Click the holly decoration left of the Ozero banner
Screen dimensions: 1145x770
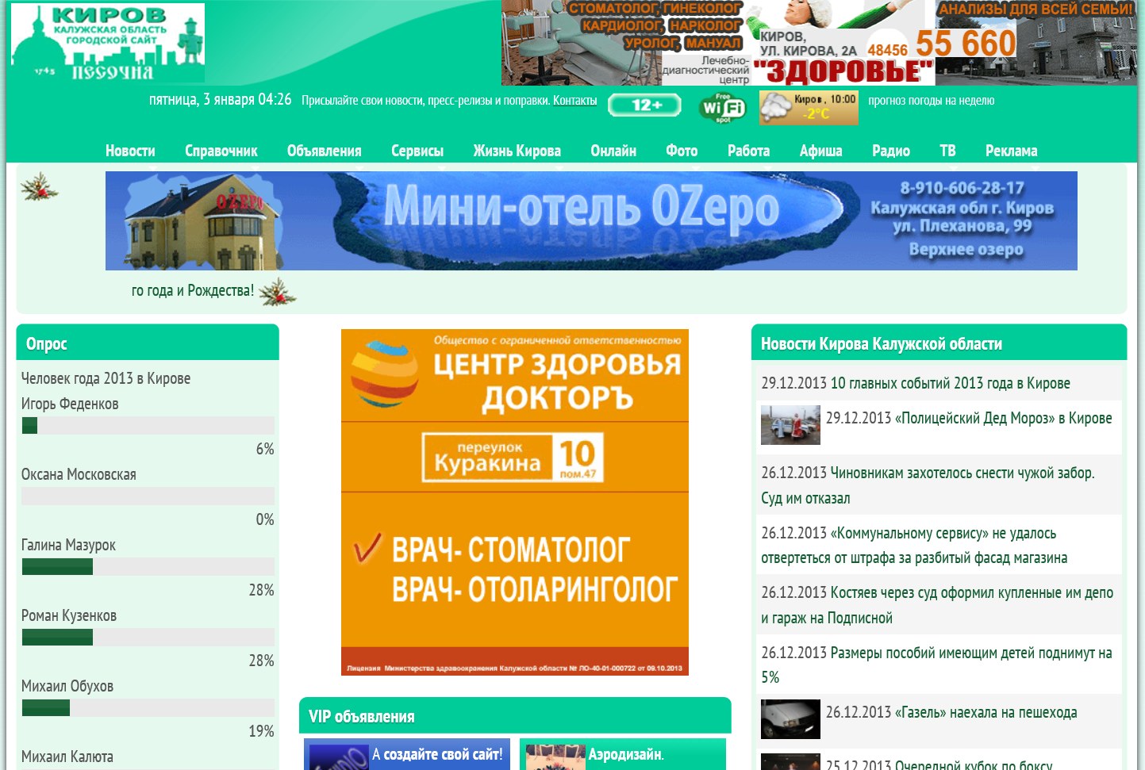click(x=39, y=188)
